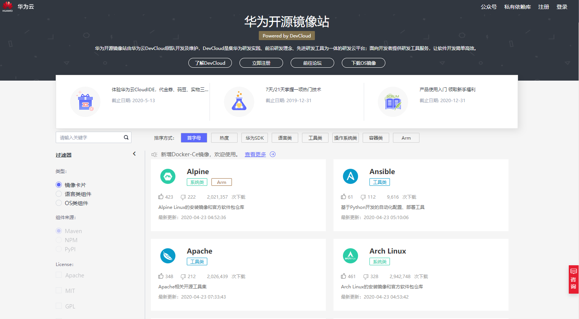Open the Alpine logo icon
Image resolution: width=579 pixels, height=319 pixels.
coord(168,176)
